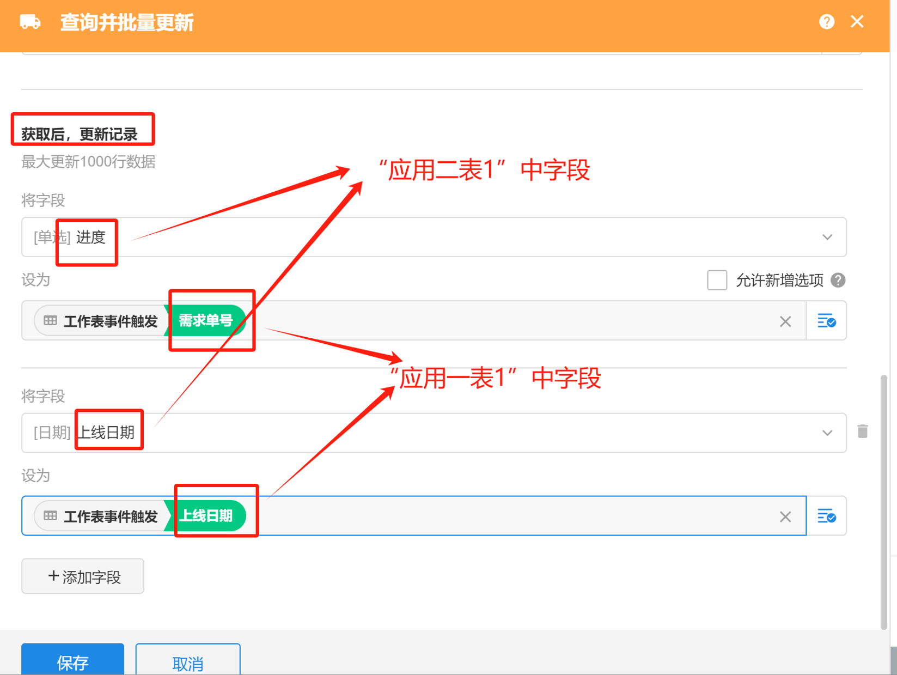Focus the 设为 input containing 需求单号

coord(490,321)
